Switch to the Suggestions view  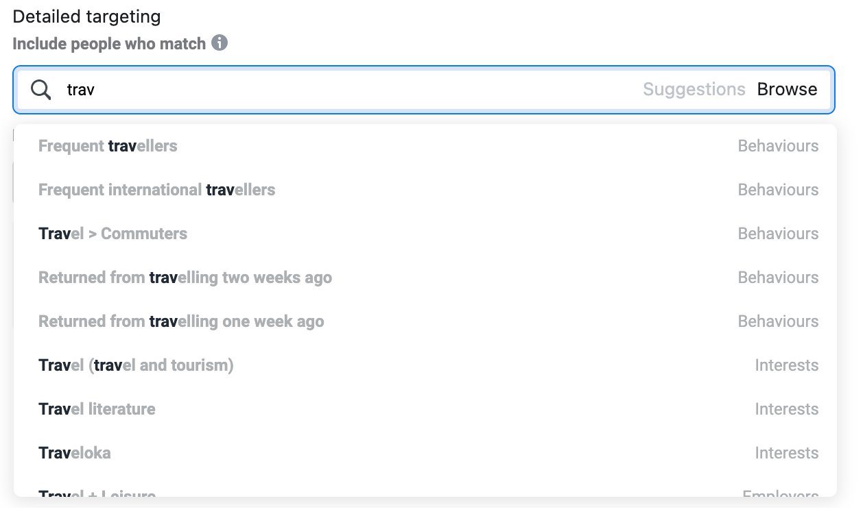click(694, 89)
